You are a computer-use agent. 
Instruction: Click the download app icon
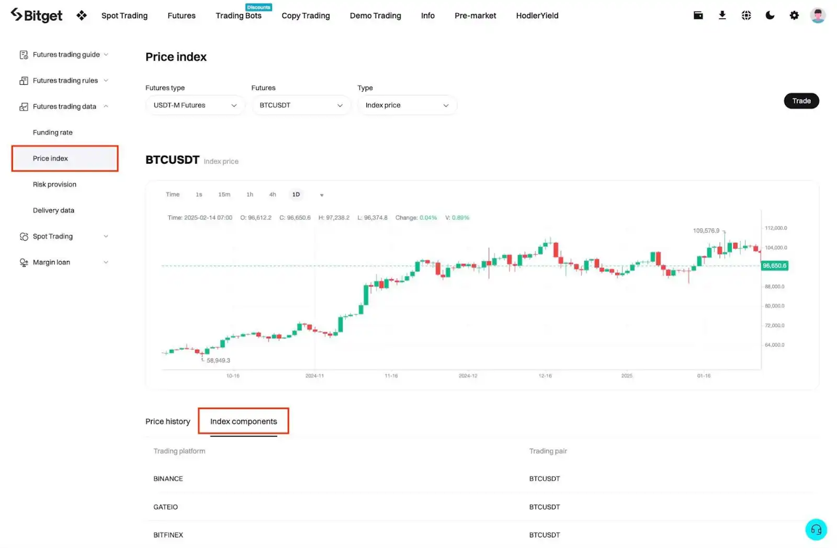[722, 16]
